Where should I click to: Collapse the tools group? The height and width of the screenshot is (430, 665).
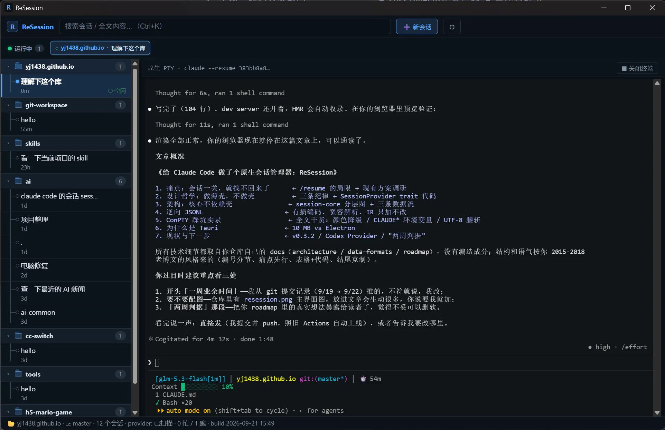coord(8,374)
